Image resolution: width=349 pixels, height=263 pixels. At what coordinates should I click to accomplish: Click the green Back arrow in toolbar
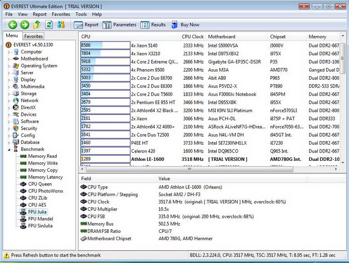[x=13, y=25]
